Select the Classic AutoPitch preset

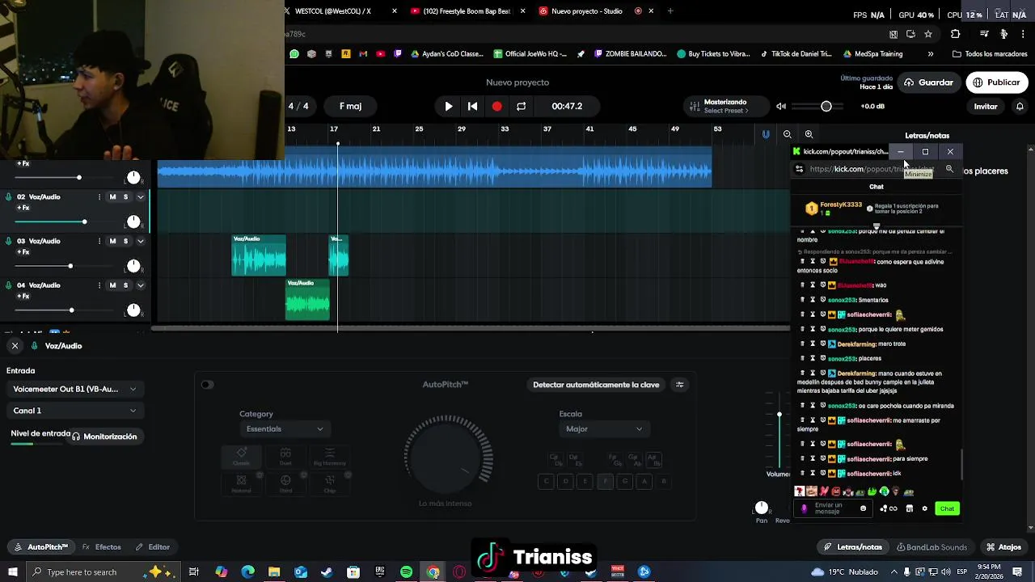[241, 457]
